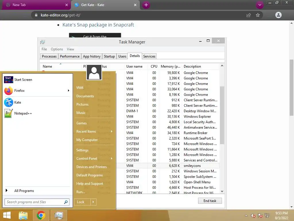
Task: Click browser page vertical scrollbar thumb
Action: (291, 87)
